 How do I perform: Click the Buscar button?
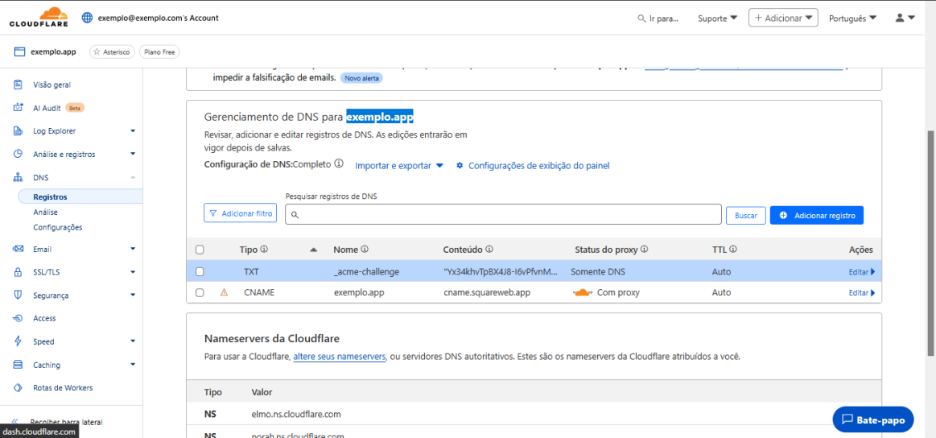pyautogui.click(x=745, y=215)
